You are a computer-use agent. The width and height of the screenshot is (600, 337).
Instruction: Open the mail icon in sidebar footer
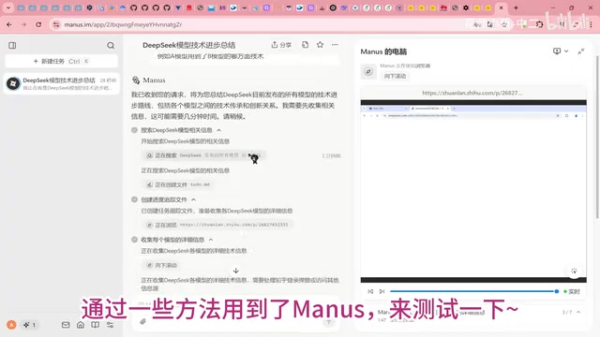66,325
